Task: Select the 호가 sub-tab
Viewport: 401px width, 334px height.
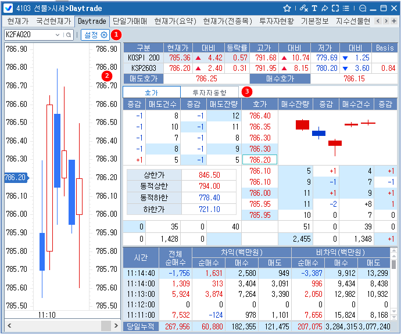Action: [151, 92]
